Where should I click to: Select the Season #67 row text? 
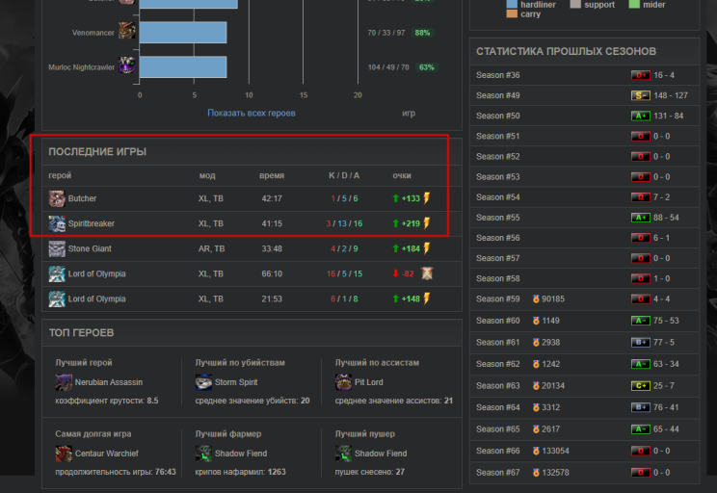pyautogui.click(x=498, y=473)
